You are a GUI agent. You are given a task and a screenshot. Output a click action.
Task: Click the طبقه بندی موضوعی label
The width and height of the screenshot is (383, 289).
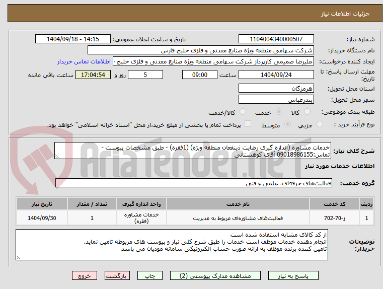point(348,112)
